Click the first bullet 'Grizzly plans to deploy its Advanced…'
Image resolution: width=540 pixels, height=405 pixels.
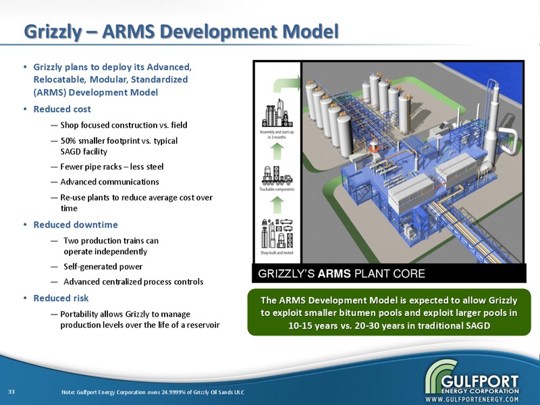112,80
